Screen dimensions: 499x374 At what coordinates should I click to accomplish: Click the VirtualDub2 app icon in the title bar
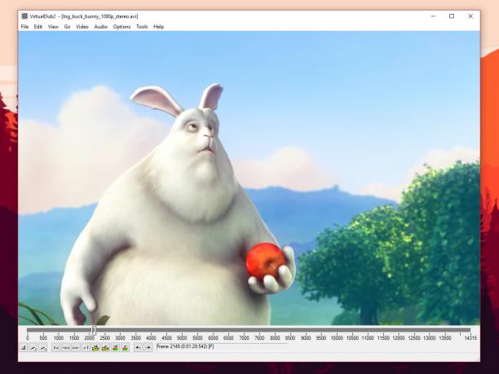click(x=24, y=16)
